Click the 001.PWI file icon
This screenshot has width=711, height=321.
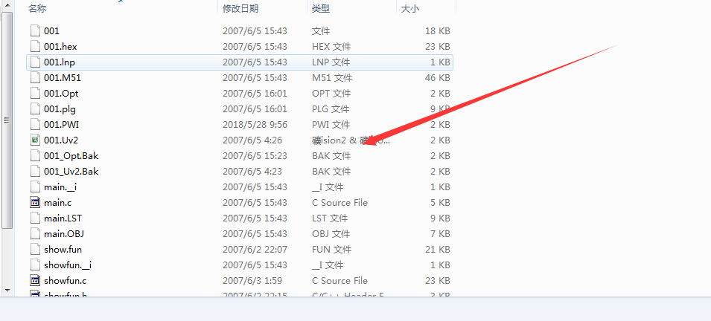(36, 125)
